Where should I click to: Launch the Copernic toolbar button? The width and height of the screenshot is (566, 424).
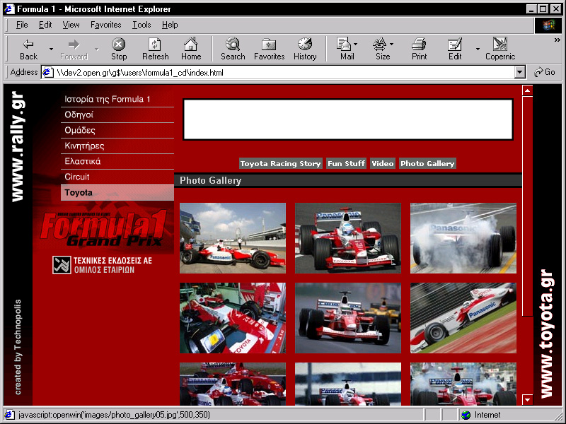[500, 49]
